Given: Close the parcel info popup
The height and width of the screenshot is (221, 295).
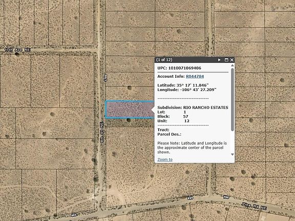Looking at the screenshot, I should point(232,60).
